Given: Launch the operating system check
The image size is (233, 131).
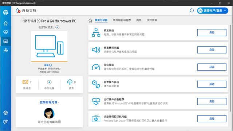Looking at the screenshot, I should (212, 84).
